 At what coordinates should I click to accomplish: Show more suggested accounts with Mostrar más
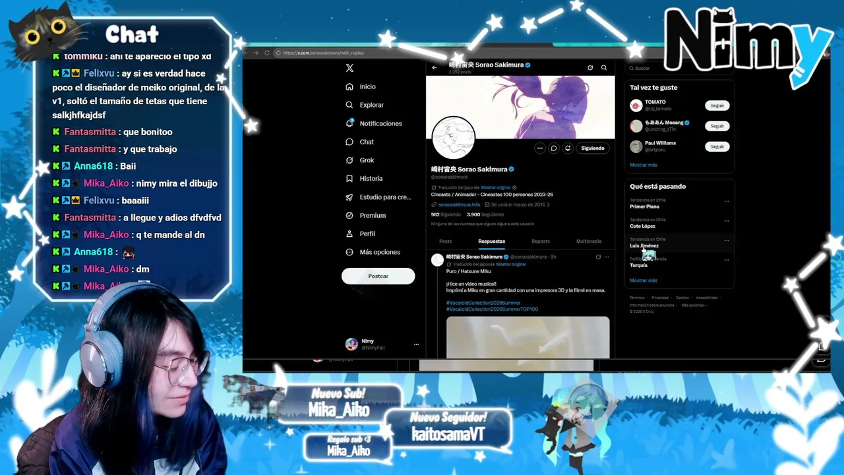tap(644, 165)
